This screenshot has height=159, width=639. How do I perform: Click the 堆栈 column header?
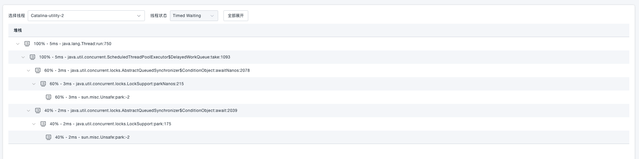pyautogui.click(x=18, y=30)
